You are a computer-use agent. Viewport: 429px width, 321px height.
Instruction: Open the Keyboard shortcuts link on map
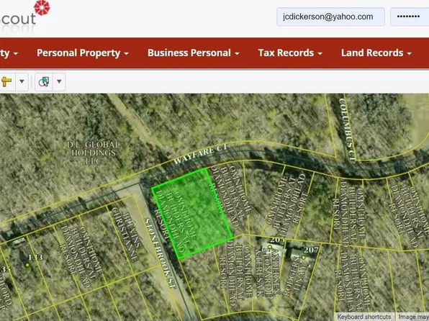point(364,317)
